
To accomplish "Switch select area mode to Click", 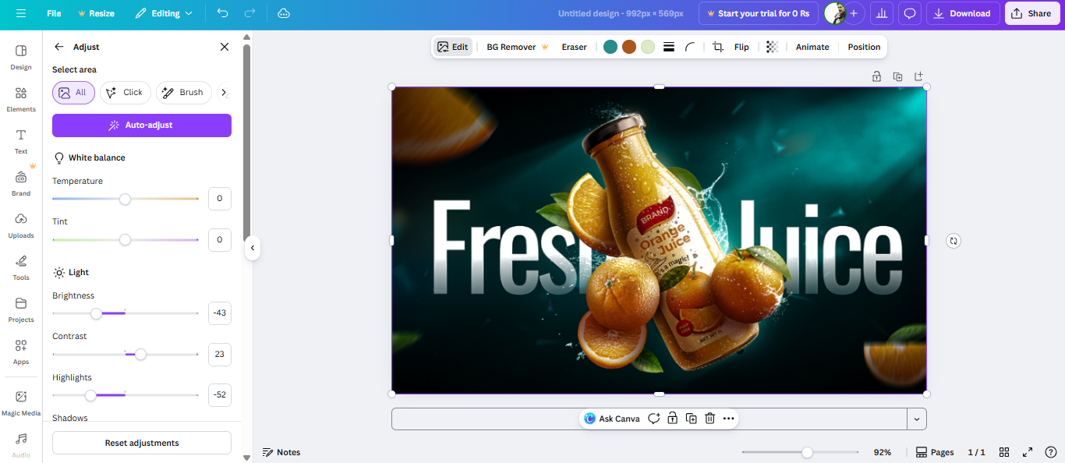I will pyautogui.click(x=125, y=92).
